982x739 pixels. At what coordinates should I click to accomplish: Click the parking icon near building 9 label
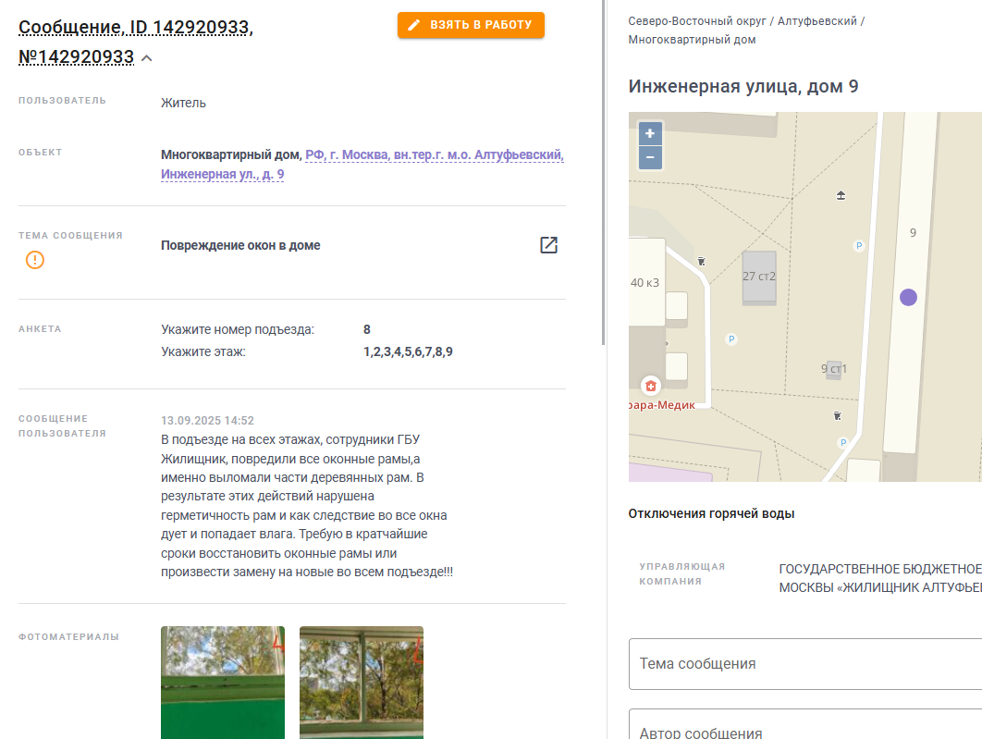point(859,246)
